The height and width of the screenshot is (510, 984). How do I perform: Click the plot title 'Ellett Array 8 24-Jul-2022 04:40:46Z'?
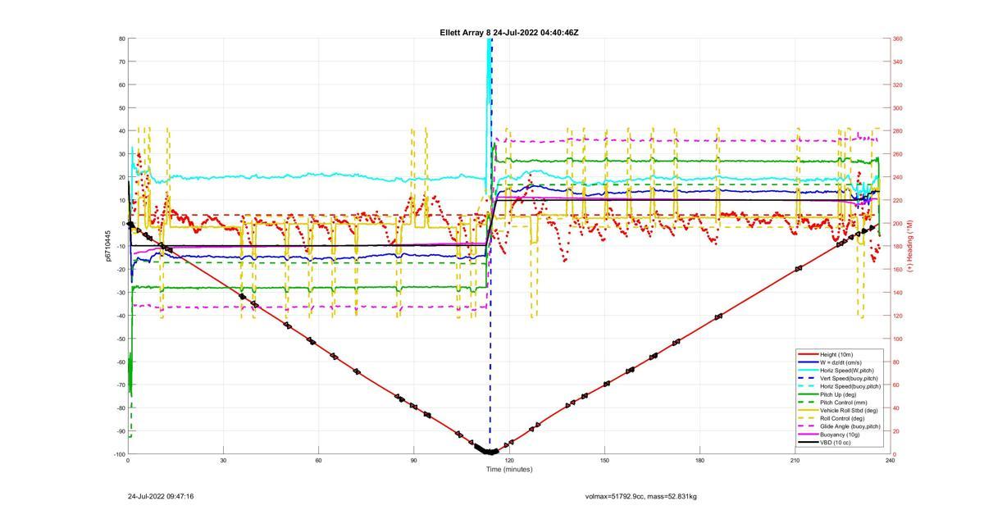coord(509,33)
